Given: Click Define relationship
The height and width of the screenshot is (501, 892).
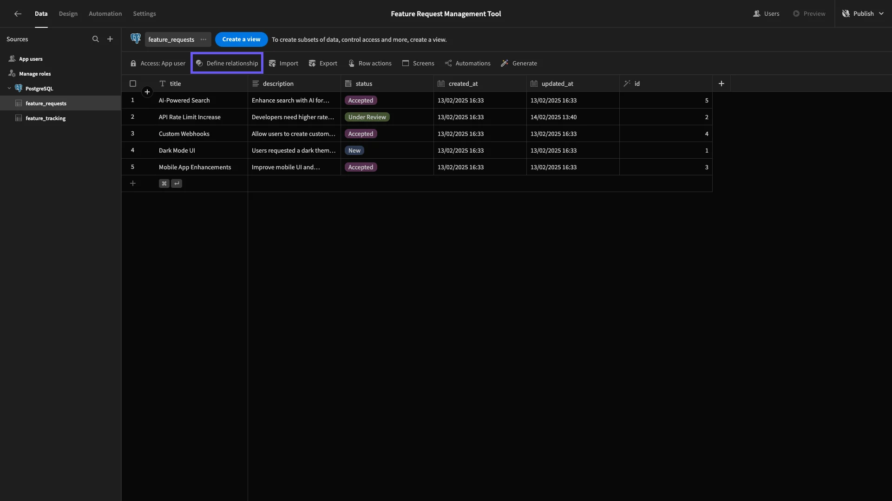Looking at the screenshot, I should (x=227, y=64).
